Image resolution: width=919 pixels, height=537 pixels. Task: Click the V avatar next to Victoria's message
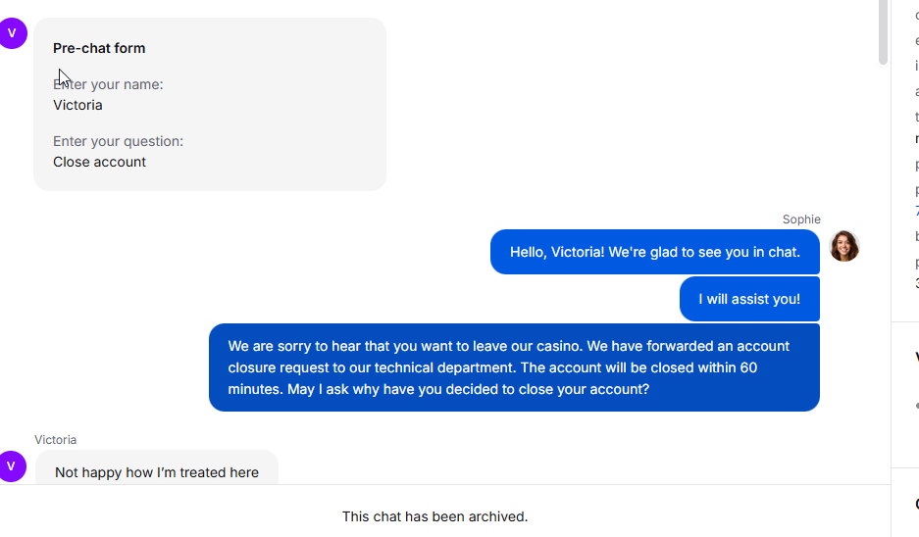click(x=12, y=466)
